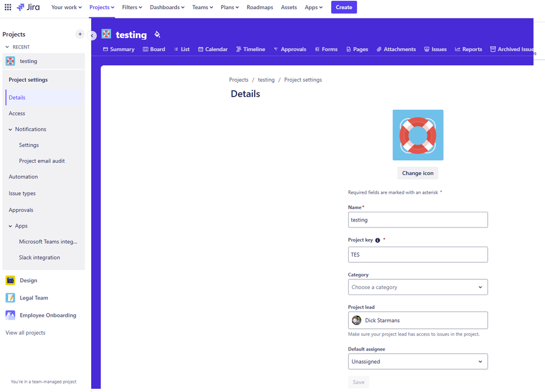Collapse sidebar with the arrow button
The height and width of the screenshot is (392, 545).
tap(92, 35)
